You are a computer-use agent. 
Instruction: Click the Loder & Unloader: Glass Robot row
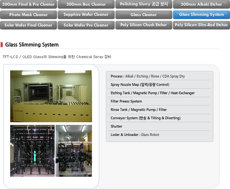coord(159,135)
